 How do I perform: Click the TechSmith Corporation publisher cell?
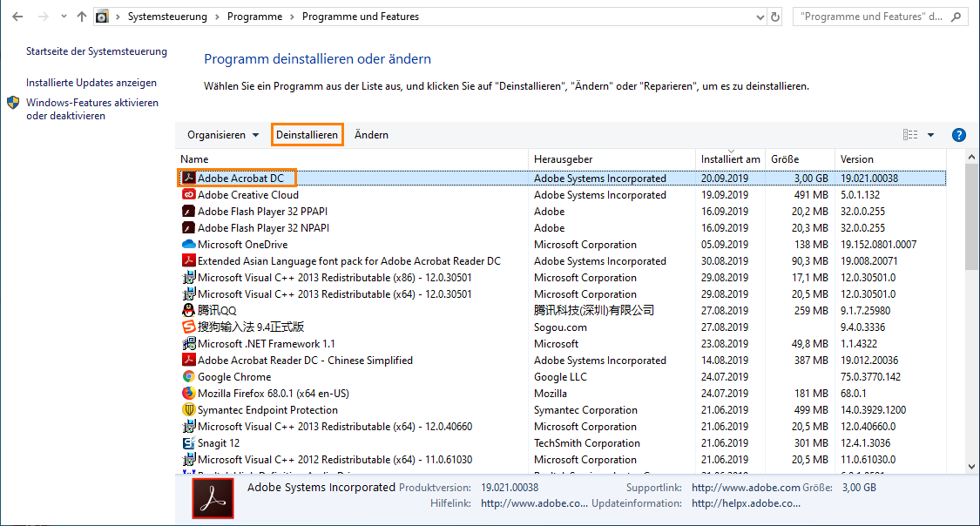point(587,443)
